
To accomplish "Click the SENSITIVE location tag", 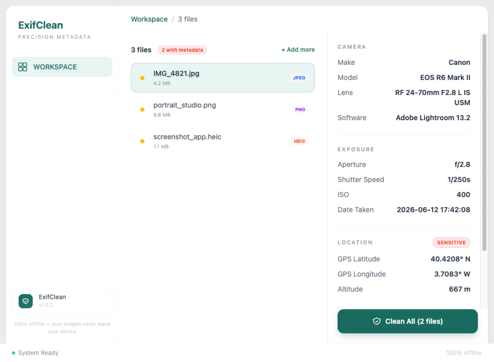I will click(451, 243).
